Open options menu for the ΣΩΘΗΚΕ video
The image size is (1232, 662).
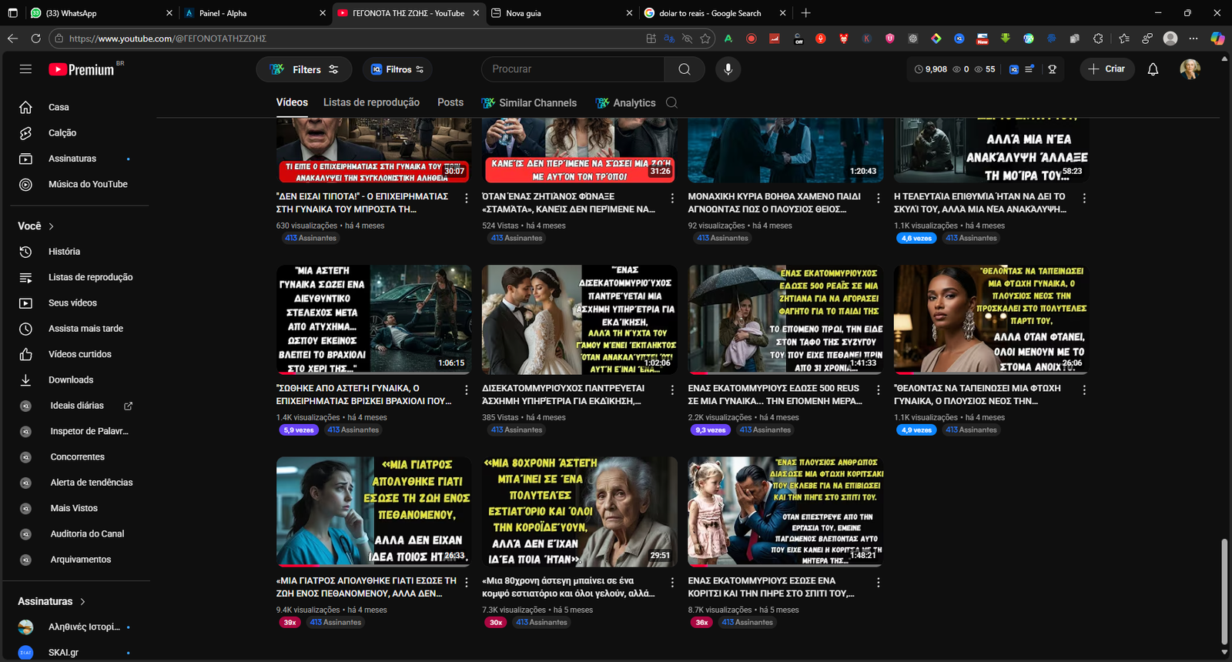[466, 390]
